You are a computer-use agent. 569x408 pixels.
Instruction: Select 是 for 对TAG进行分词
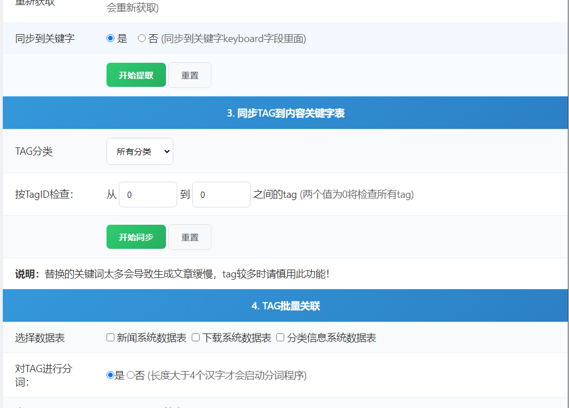point(110,375)
